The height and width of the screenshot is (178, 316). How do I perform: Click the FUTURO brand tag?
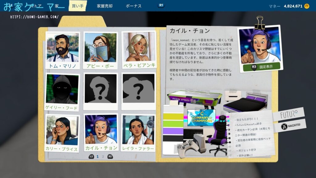[289, 114]
